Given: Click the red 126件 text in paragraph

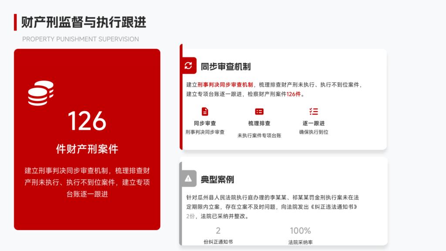Looking at the screenshot, I should tap(294, 94).
